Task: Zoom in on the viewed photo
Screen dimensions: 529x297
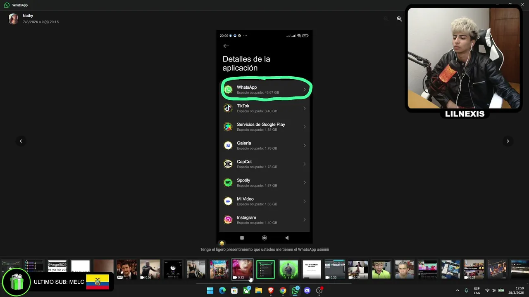Action: tap(399, 19)
